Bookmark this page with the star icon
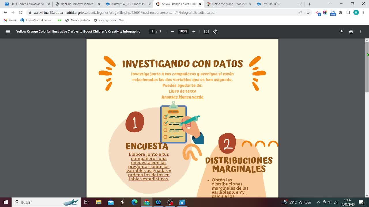369x207 pixels. [x=308, y=13]
